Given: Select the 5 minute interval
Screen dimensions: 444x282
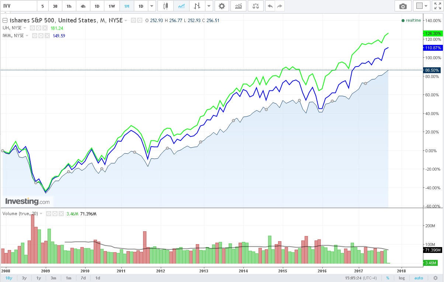Looking at the screenshot, I should click(42, 6).
